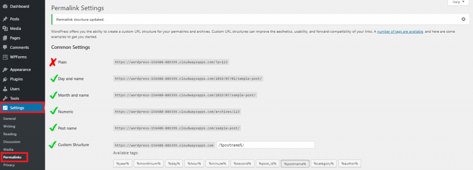Image resolution: width=473 pixels, height=170 pixels.
Task: Select the Month and name option
Action: (53, 95)
